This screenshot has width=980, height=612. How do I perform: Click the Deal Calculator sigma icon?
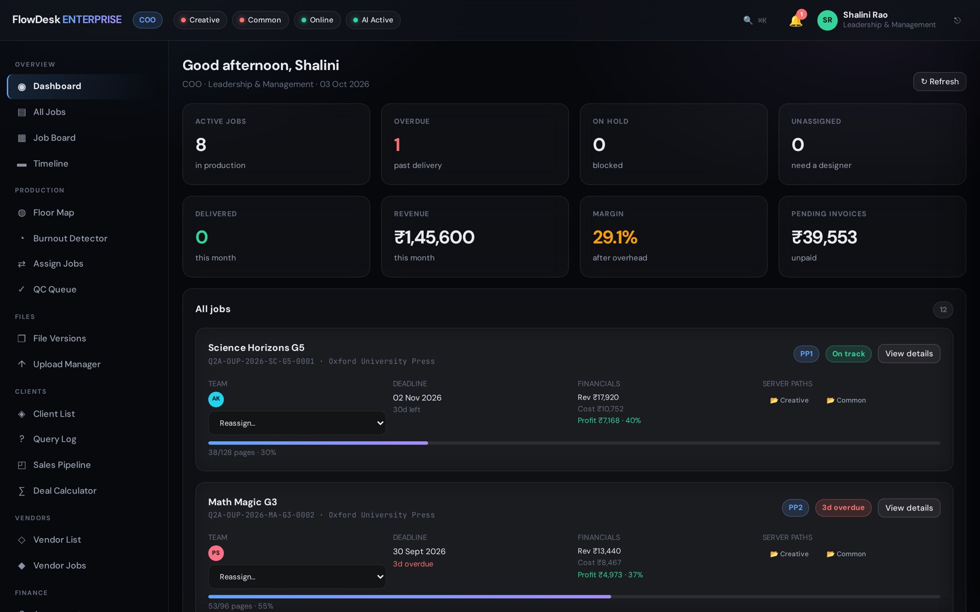pos(22,491)
